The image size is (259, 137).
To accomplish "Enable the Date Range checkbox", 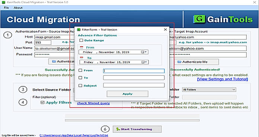I will click(x=81, y=40).
